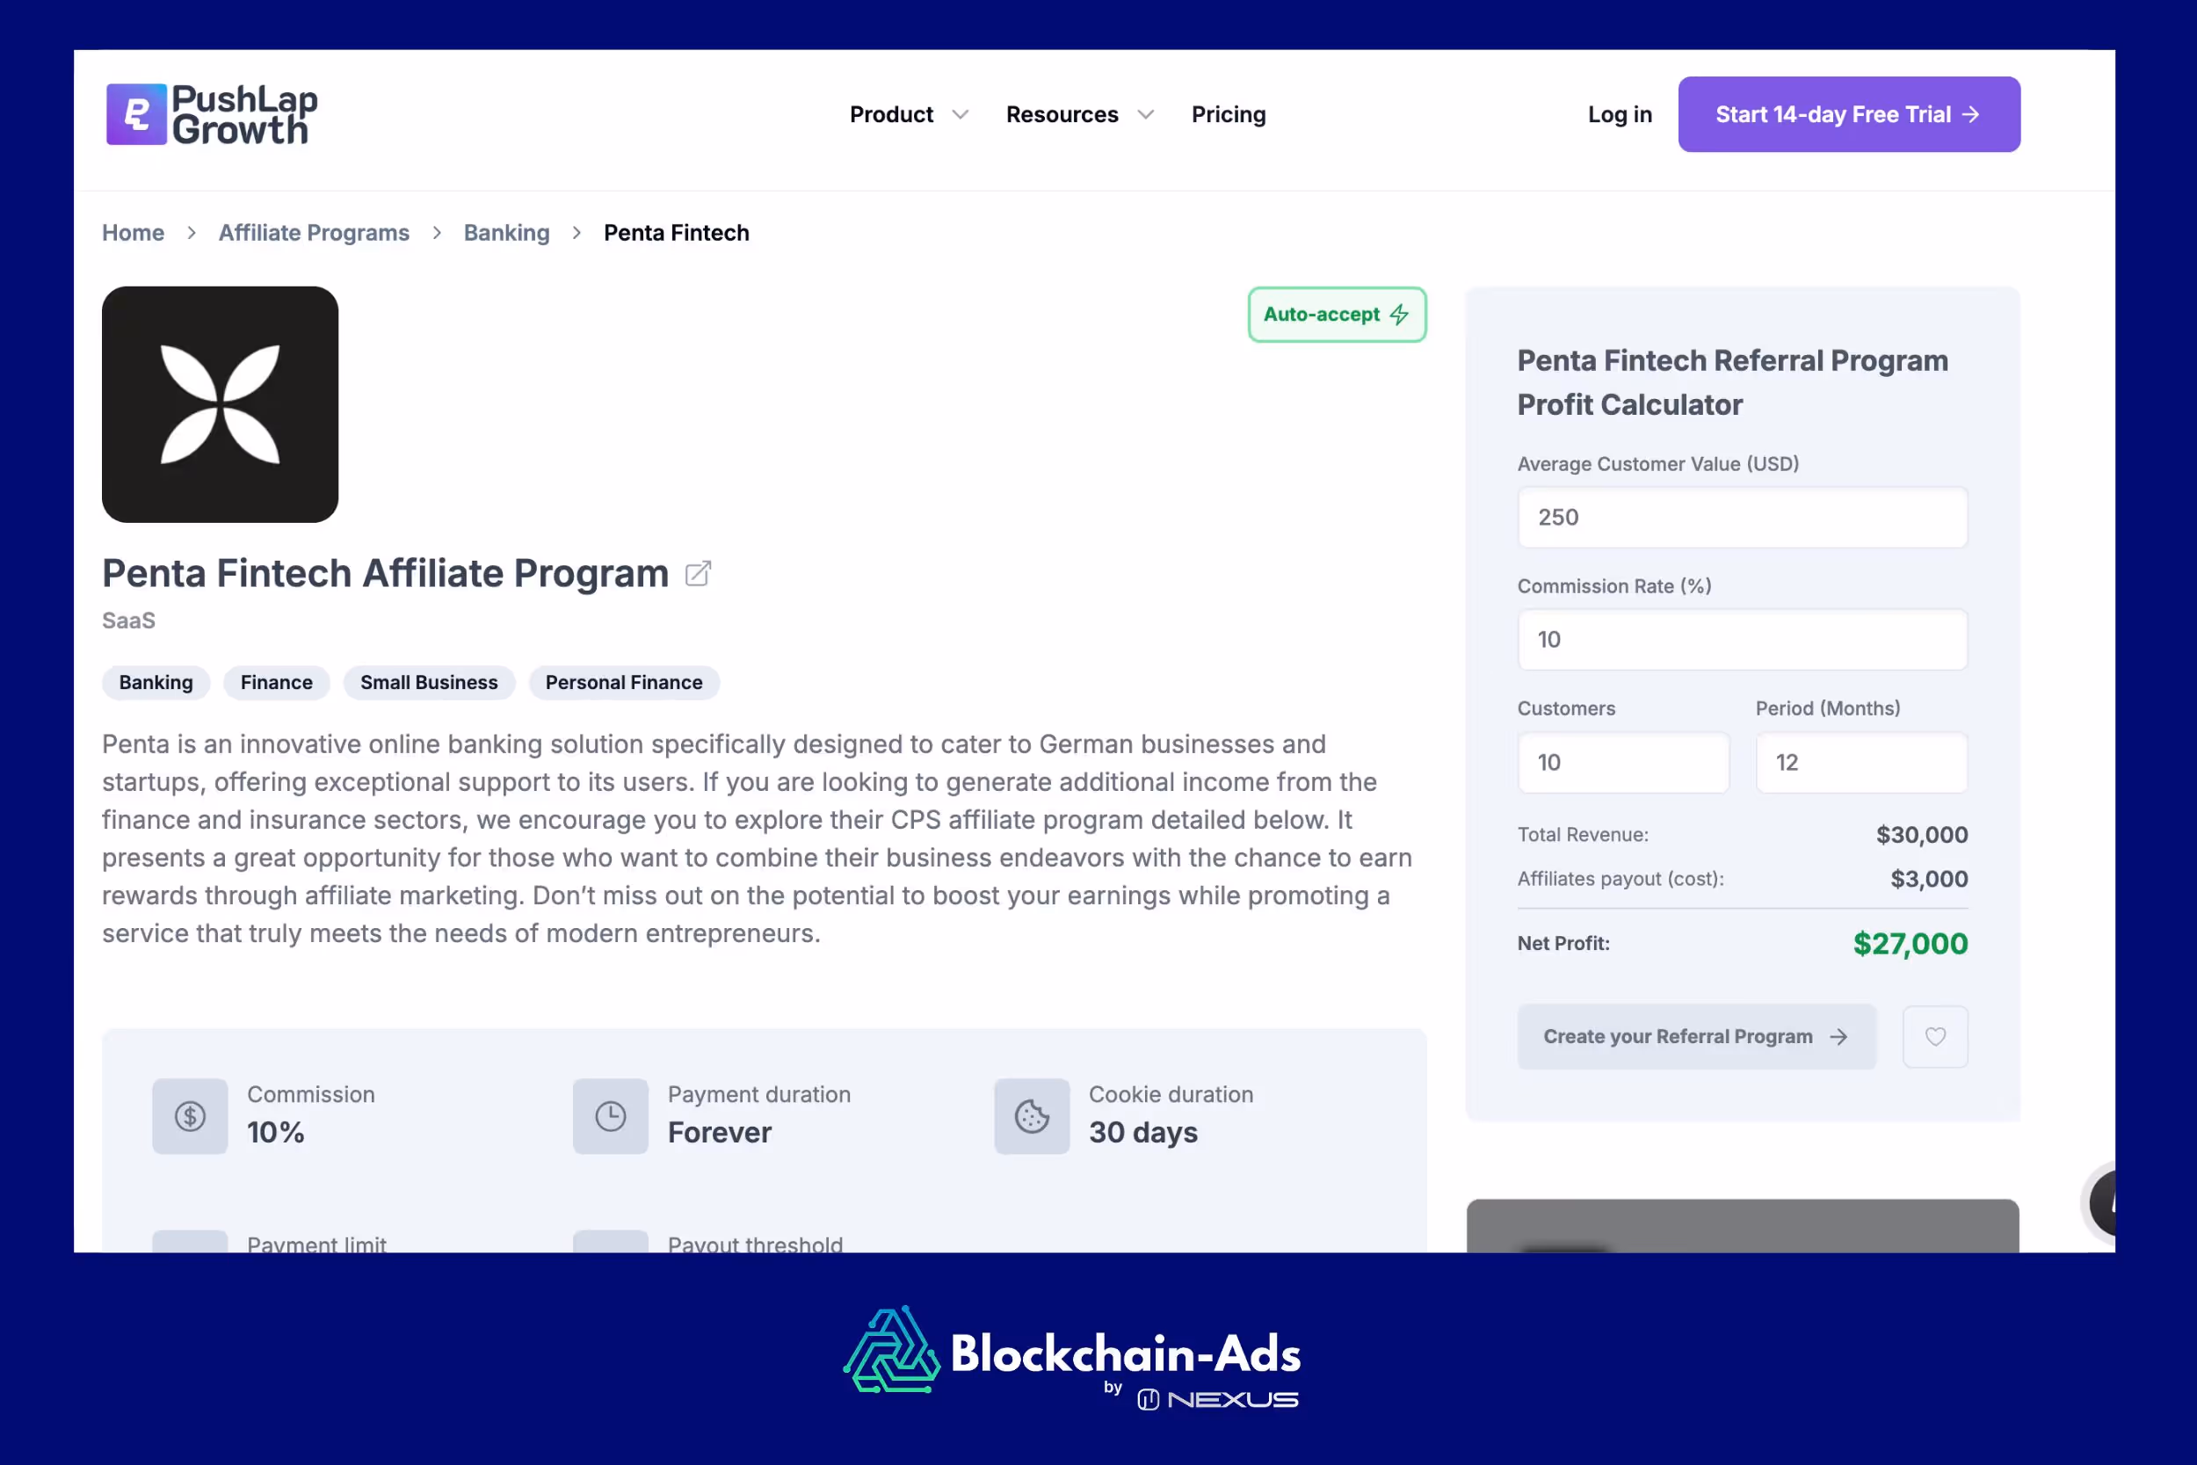2197x1465 pixels.
Task: Click the Home breadcrumb link
Action: [133, 233]
